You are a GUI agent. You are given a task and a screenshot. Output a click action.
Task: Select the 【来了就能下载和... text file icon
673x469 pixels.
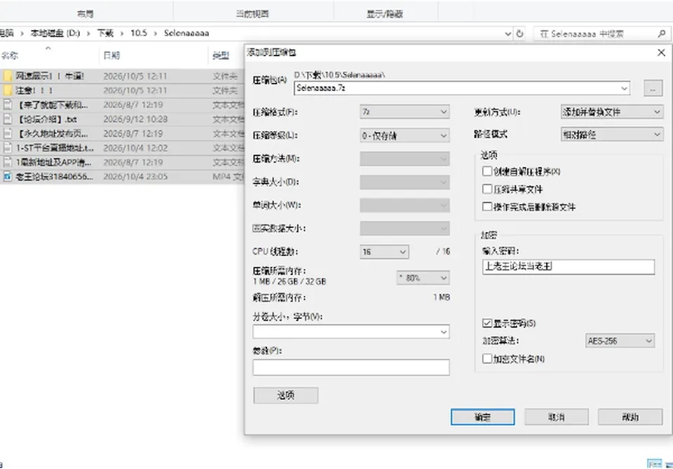coord(7,105)
